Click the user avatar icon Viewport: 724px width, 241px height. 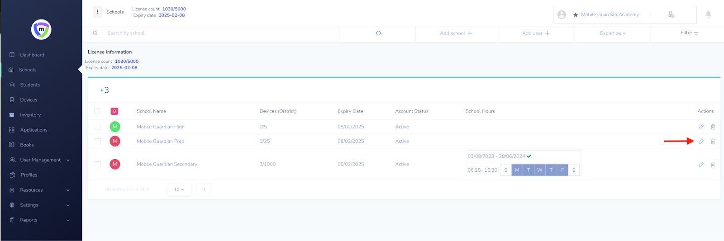(x=562, y=14)
